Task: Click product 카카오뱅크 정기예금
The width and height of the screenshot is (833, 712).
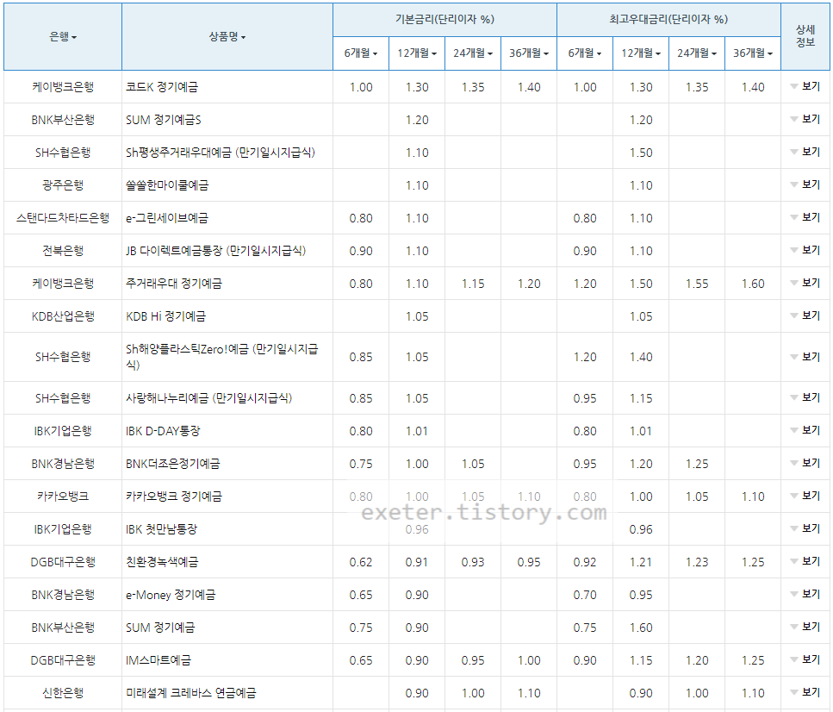Action: 174,497
